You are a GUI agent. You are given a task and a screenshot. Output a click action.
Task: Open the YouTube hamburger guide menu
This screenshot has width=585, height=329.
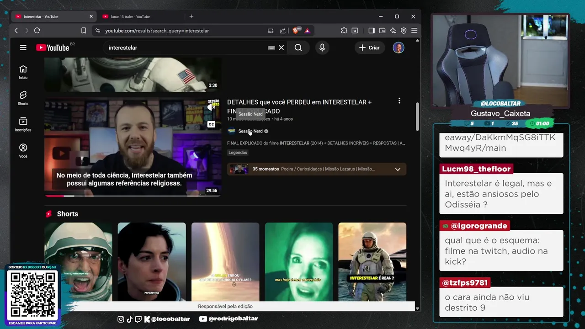point(23,48)
